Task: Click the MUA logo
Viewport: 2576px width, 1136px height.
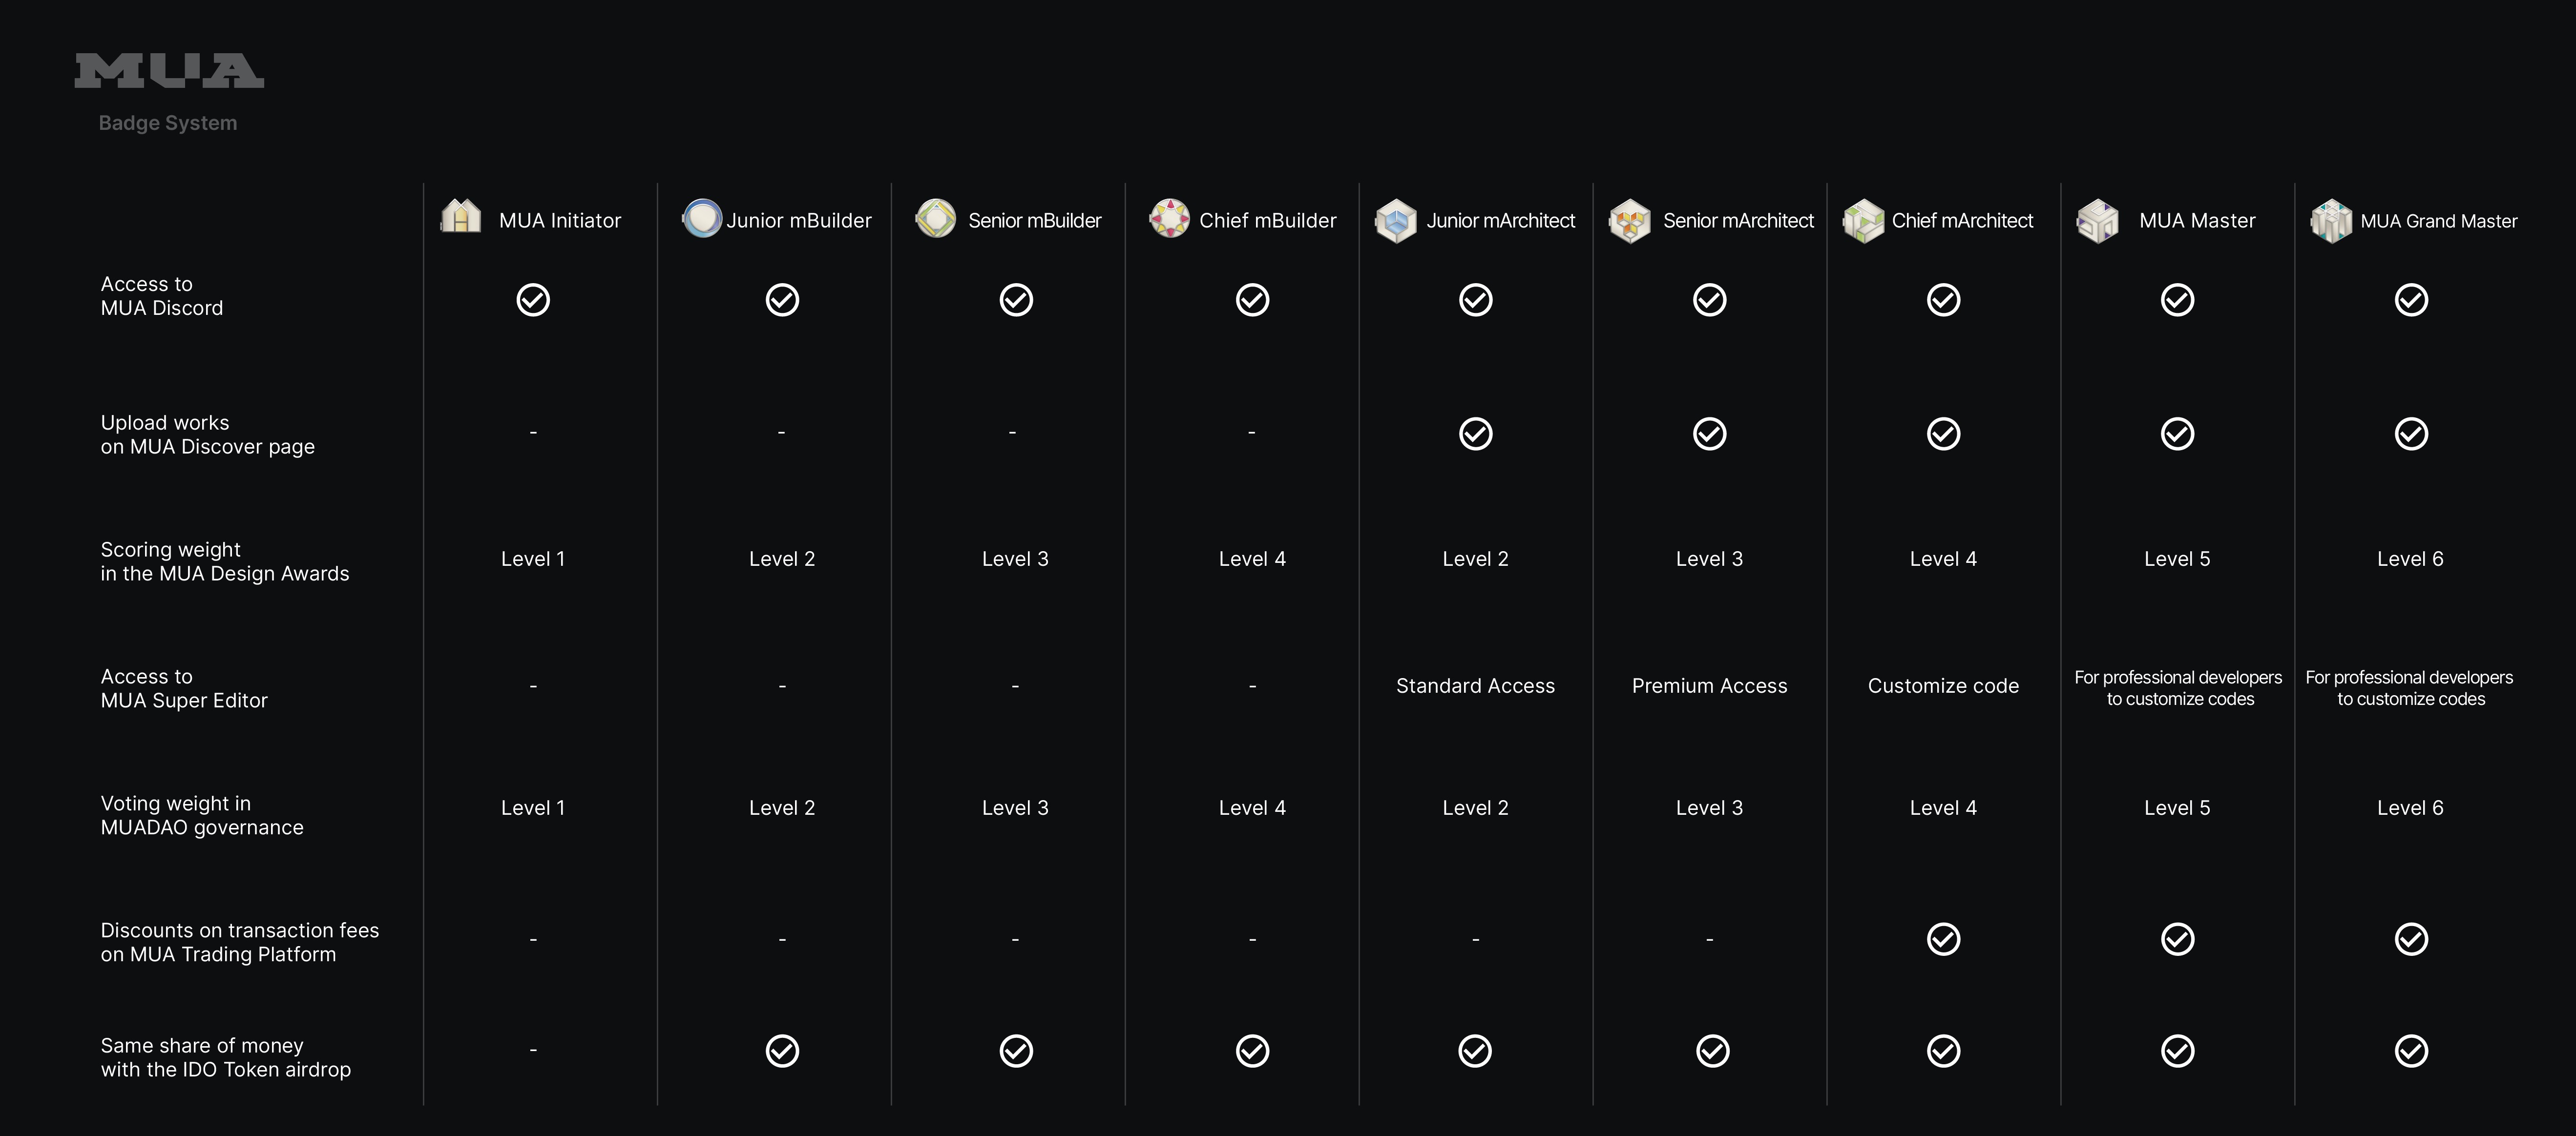Action: pos(169,71)
